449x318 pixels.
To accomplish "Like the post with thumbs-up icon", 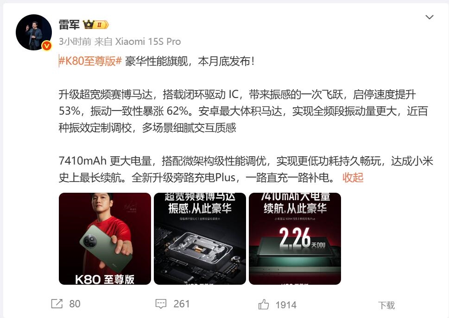I will (x=264, y=304).
